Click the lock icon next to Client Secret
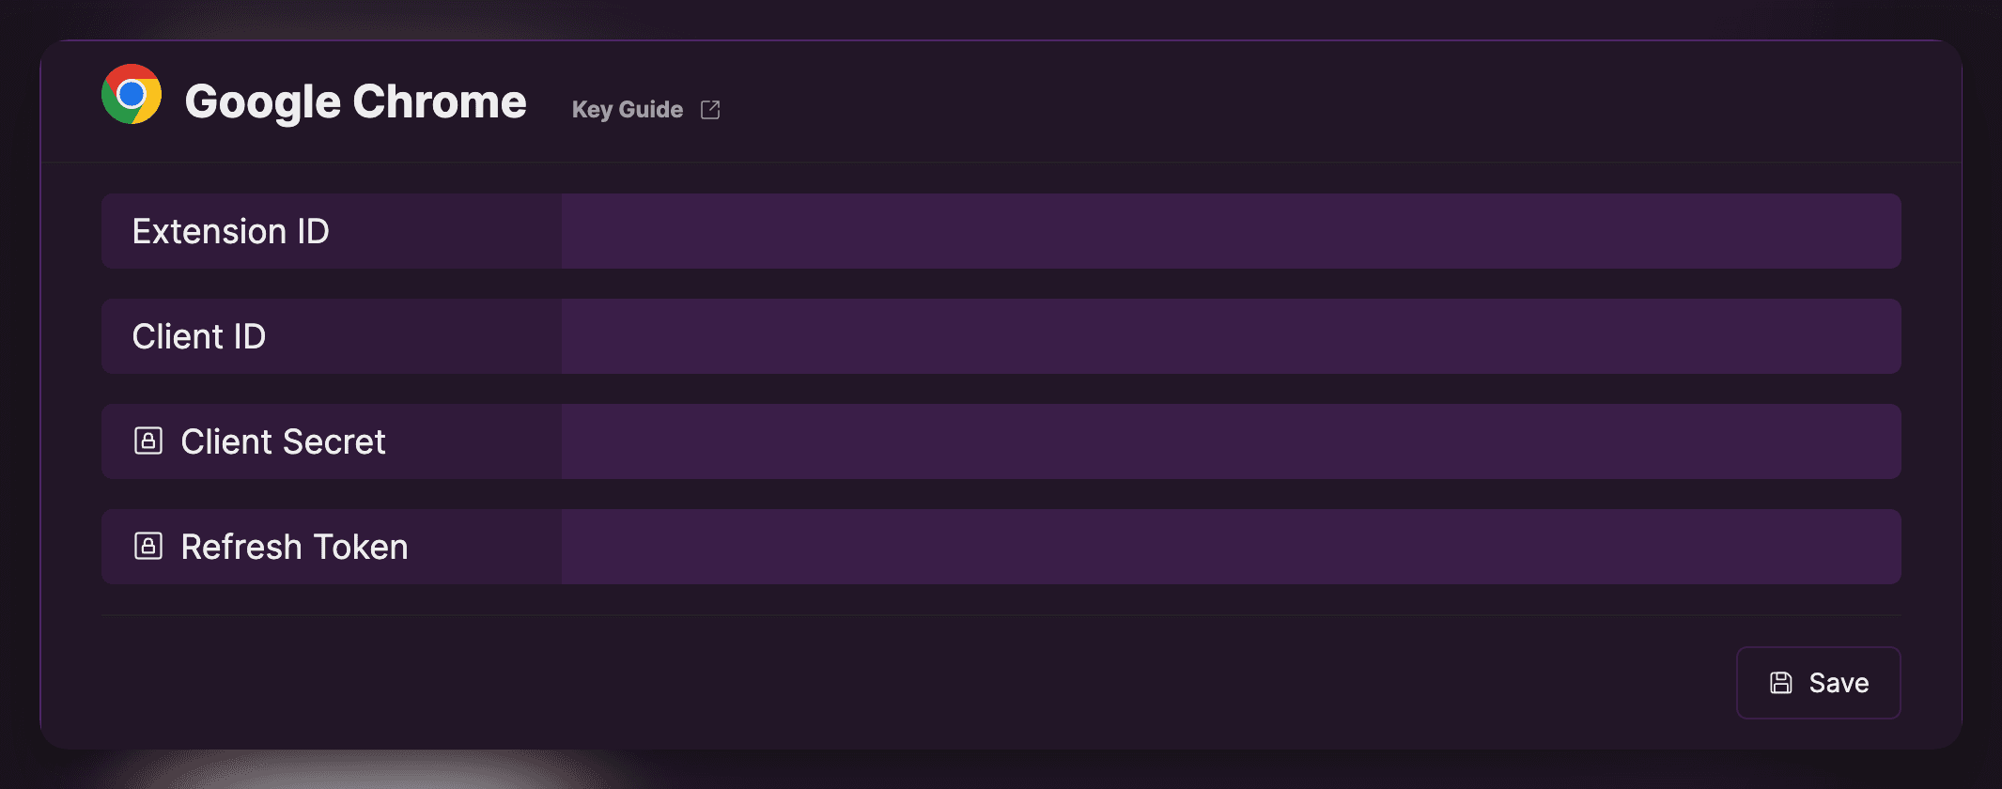2002x789 pixels. (x=148, y=441)
